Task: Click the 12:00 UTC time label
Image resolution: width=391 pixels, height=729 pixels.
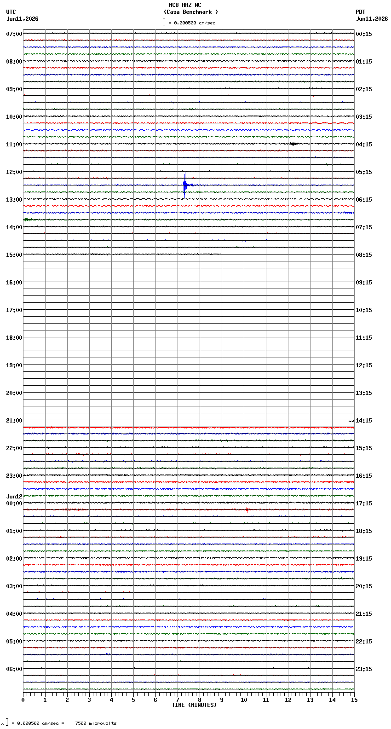Action: coord(14,172)
